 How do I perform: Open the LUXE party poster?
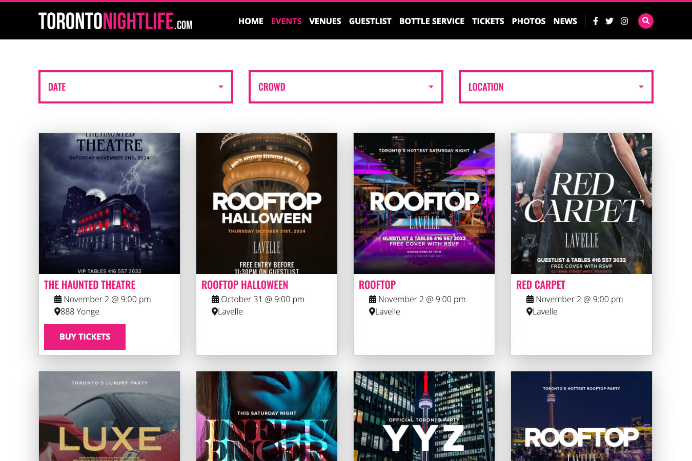(109, 416)
